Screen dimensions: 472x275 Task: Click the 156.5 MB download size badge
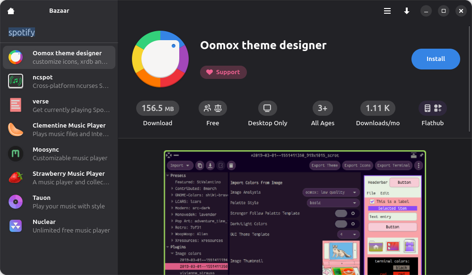click(x=157, y=108)
